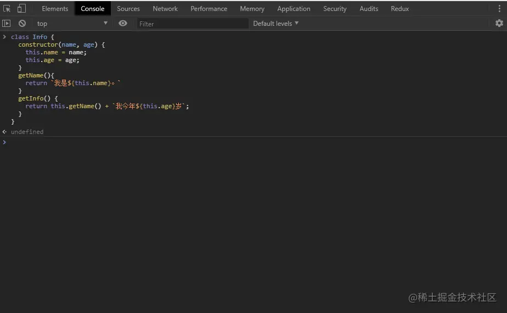
Task: Open the Security tab
Action: 335,9
